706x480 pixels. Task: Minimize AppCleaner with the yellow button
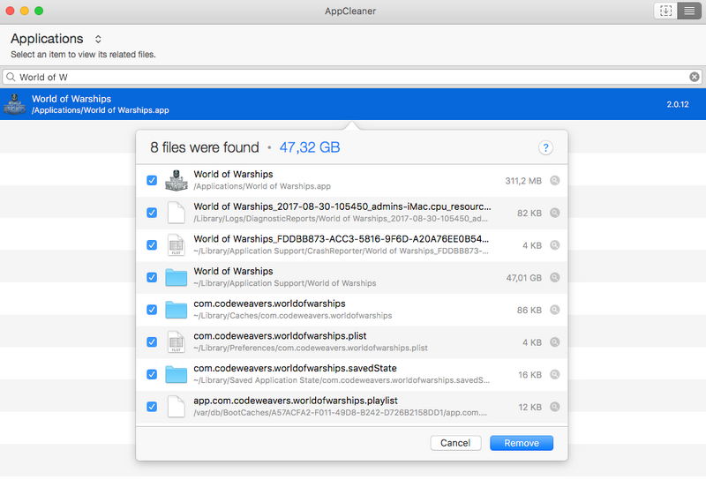tap(25, 11)
